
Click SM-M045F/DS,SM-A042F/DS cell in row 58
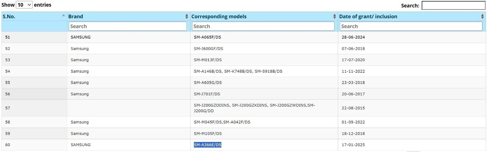pos(222,122)
